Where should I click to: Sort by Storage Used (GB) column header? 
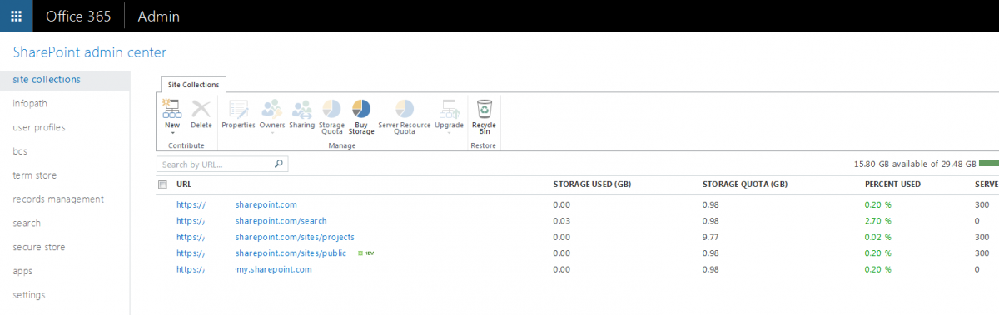tap(592, 185)
